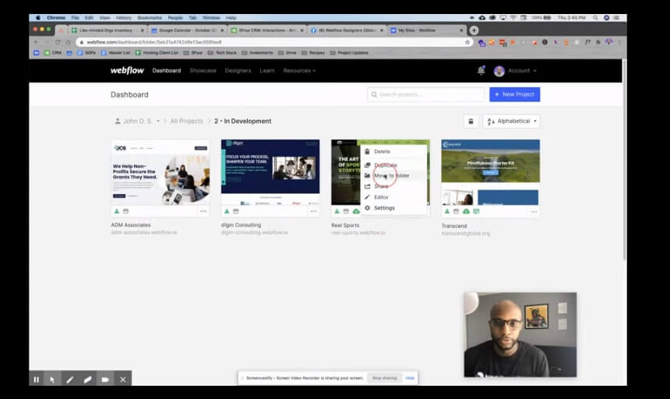Image resolution: width=670 pixels, height=399 pixels.
Task: Switch to SFour CRM Interactions tab
Action: 266,30
